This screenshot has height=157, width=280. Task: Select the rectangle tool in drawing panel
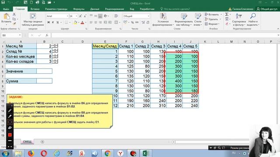10,122
